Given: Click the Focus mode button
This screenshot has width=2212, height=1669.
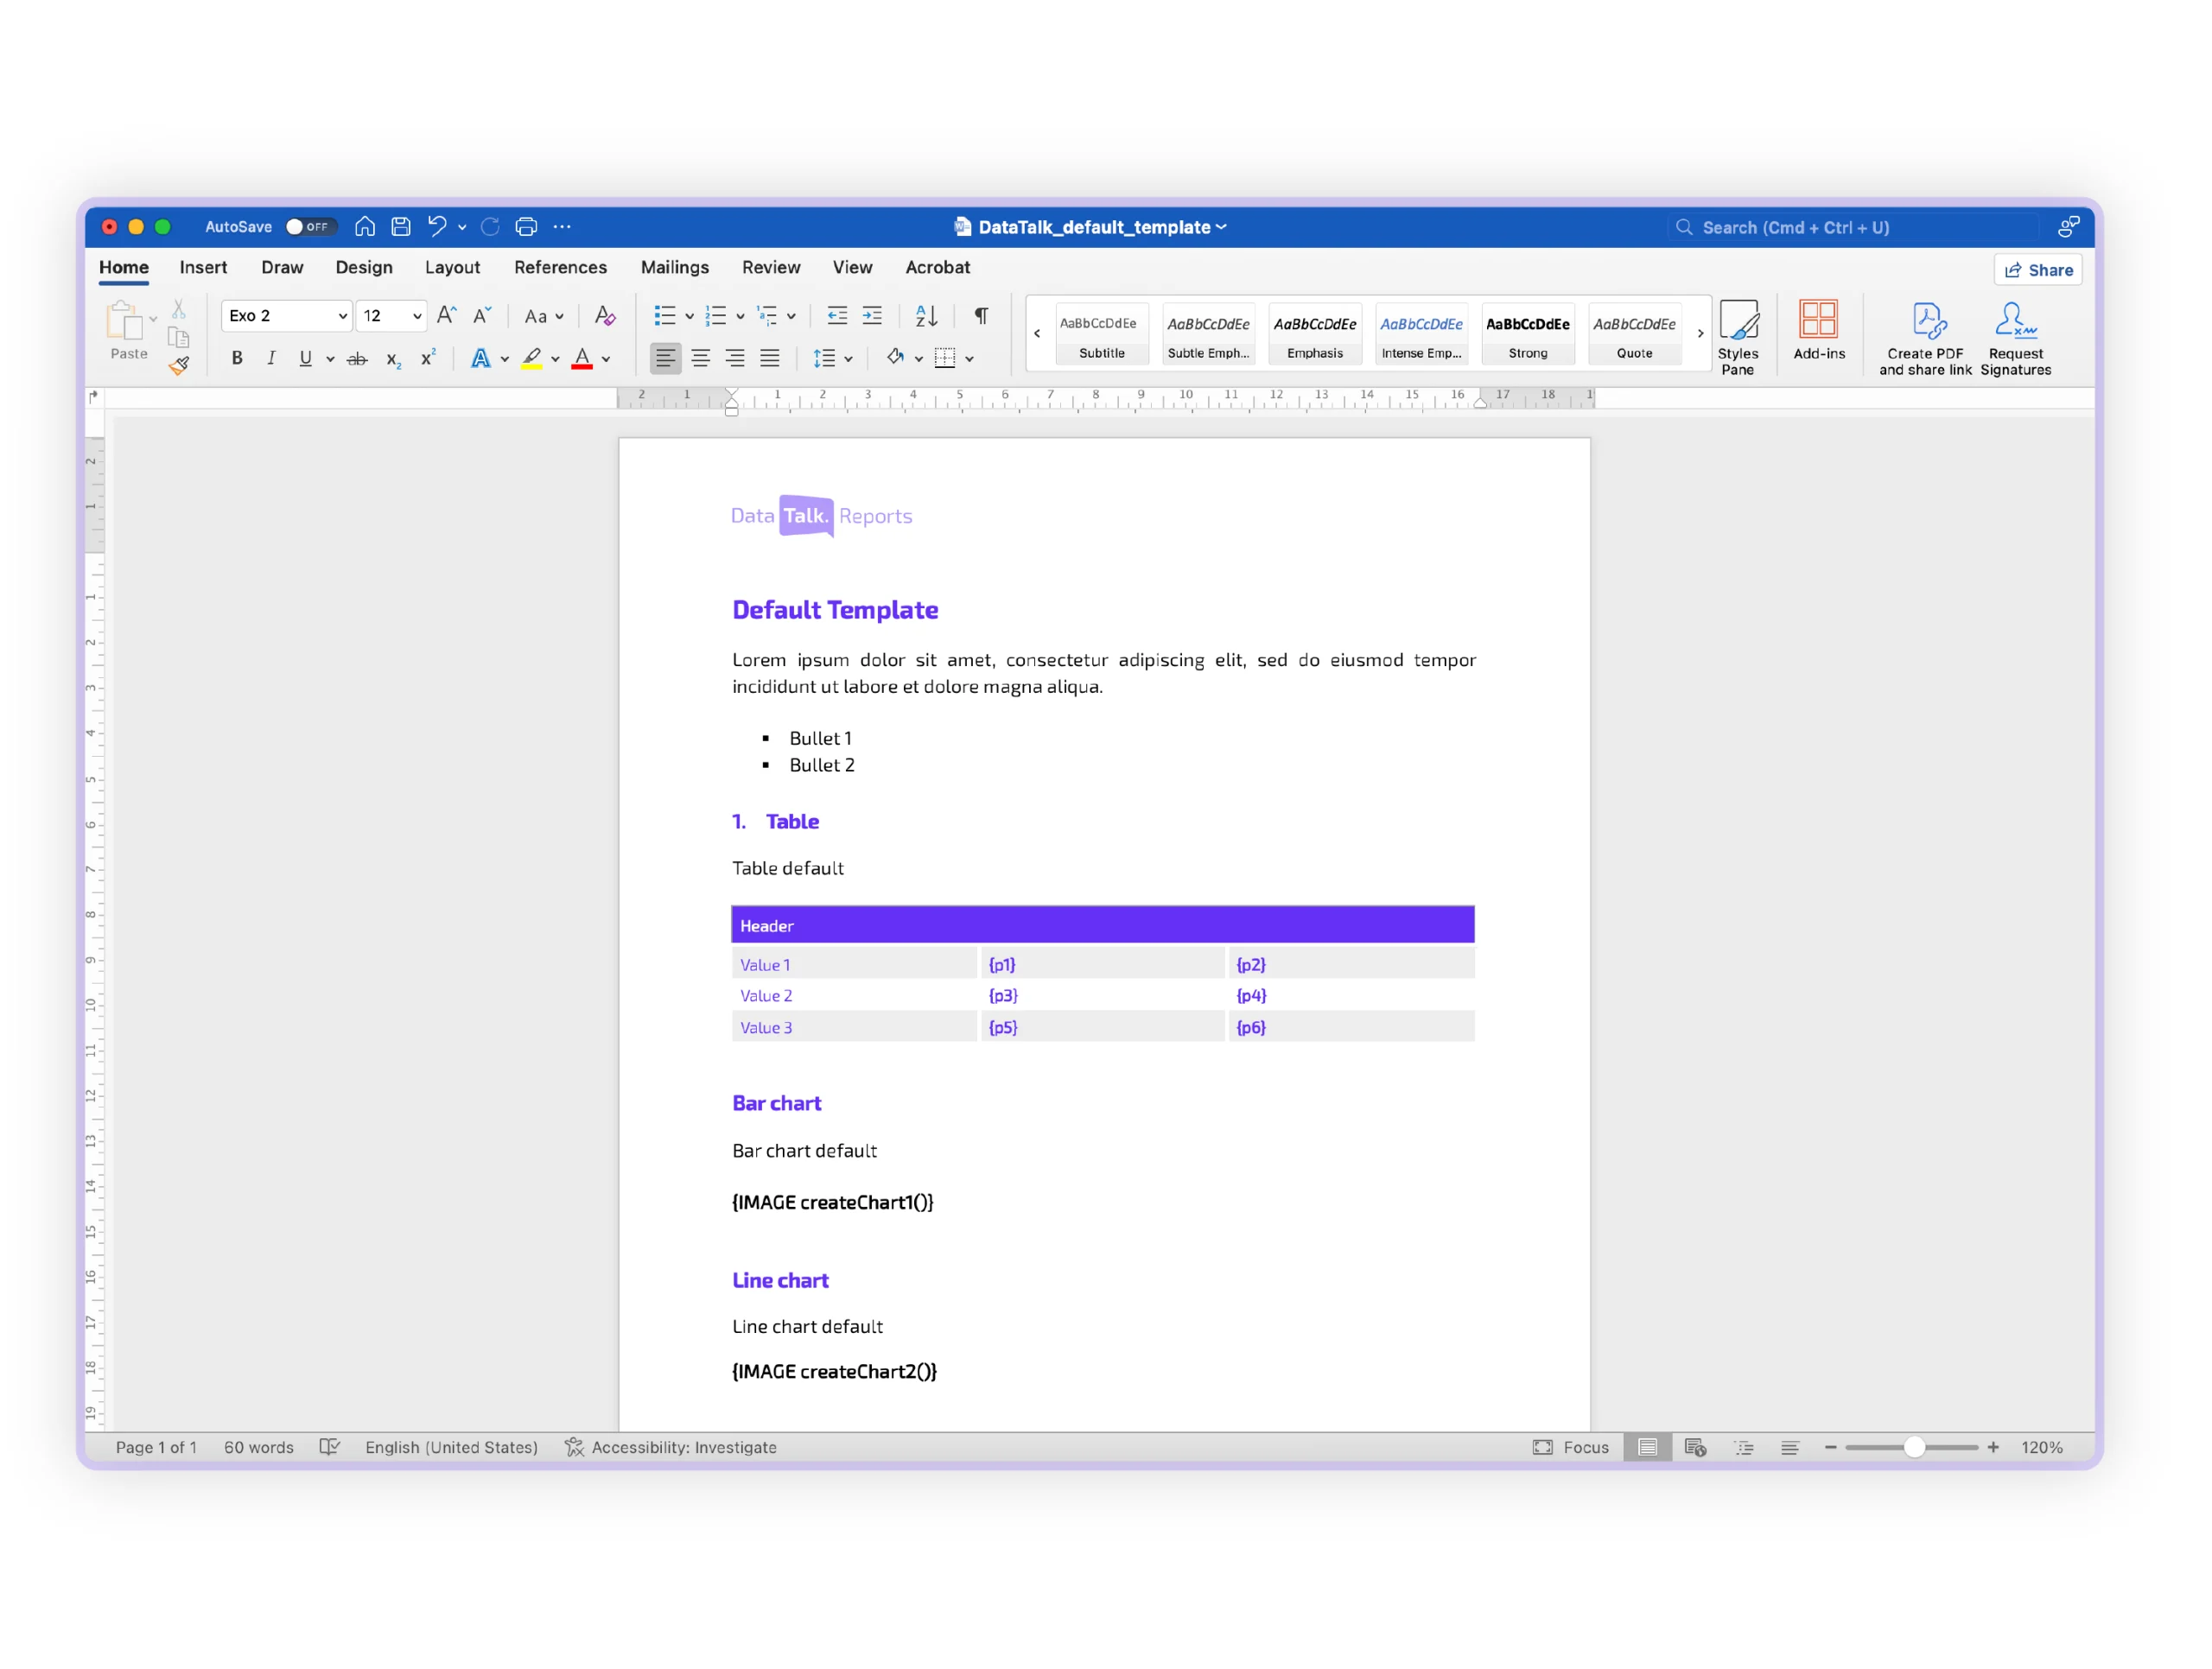Looking at the screenshot, I should tap(1571, 1447).
